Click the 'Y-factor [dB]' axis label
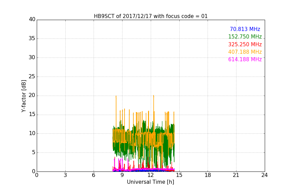The image size is (294, 196). tap(24, 96)
